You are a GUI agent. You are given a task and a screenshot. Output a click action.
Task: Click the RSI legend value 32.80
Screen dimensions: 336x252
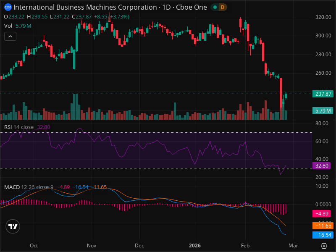click(x=44, y=127)
